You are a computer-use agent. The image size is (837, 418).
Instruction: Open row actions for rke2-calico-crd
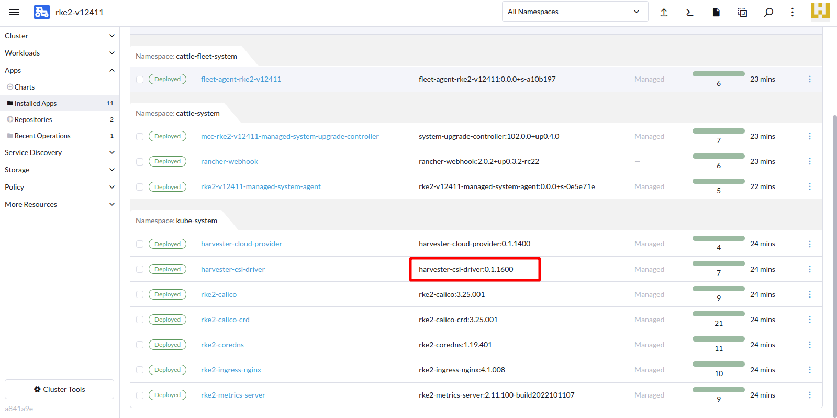point(810,320)
